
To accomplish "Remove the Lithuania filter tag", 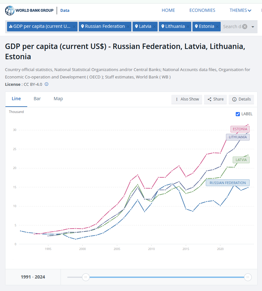I will [x=188, y=27].
